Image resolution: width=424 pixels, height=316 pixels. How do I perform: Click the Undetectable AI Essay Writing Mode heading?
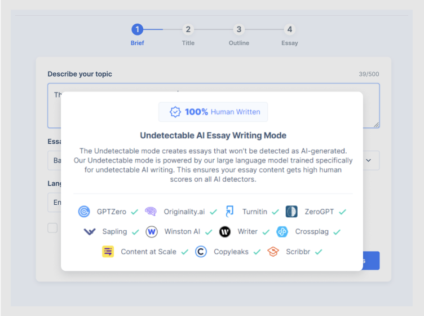point(213,135)
